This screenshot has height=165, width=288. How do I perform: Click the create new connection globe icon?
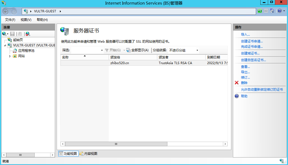tap(4, 34)
